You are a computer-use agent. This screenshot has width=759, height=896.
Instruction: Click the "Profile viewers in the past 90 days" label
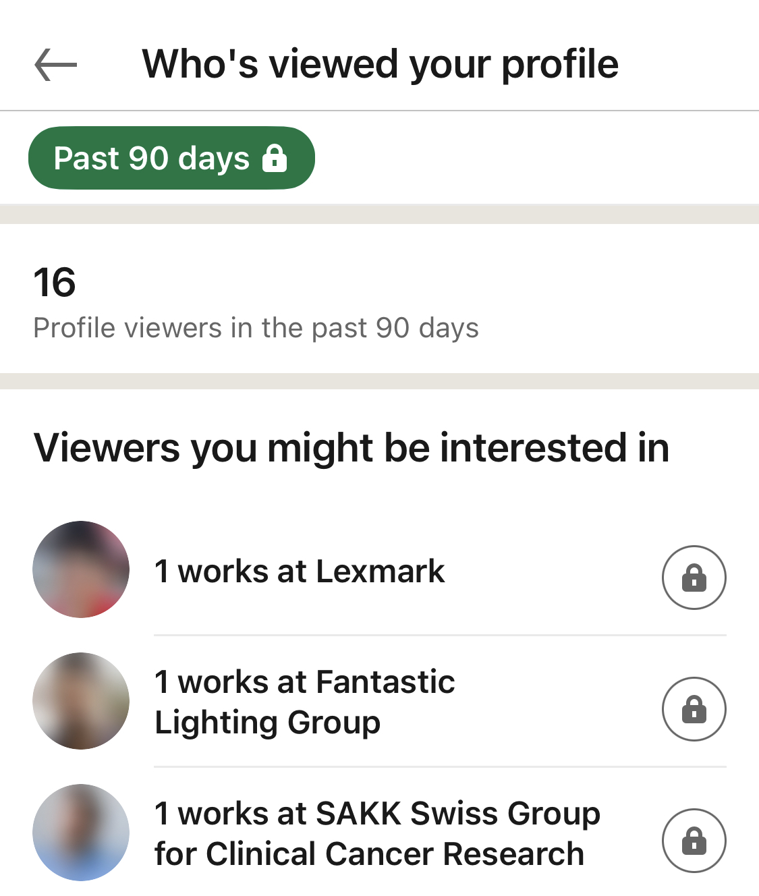pos(256,328)
